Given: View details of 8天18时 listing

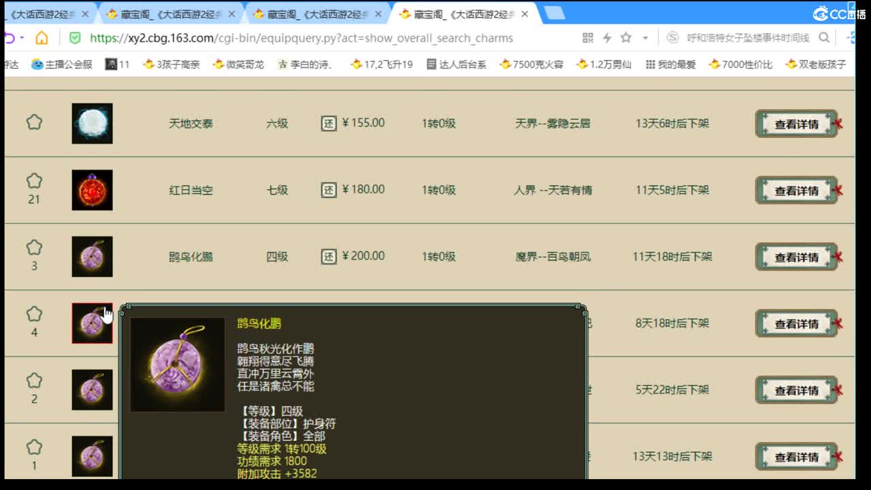Looking at the screenshot, I should tap(796, 324).
